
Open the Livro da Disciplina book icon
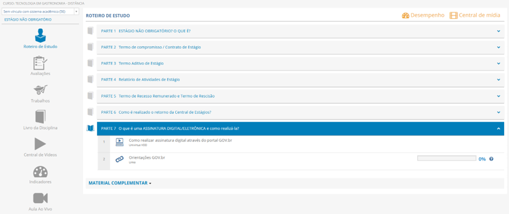click(40, 116)
